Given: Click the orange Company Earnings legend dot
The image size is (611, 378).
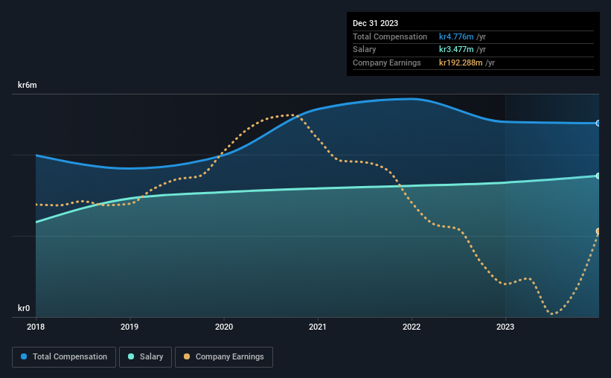Looking at the screenshot, I should click(x=187, y=356).
